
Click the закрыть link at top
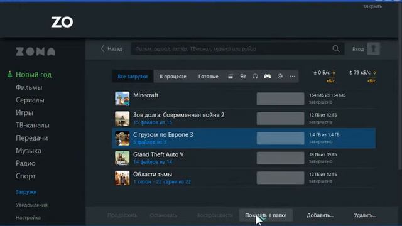372,6
